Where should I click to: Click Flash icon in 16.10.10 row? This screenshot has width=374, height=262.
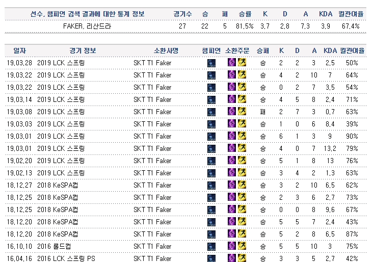pos(242,246)
